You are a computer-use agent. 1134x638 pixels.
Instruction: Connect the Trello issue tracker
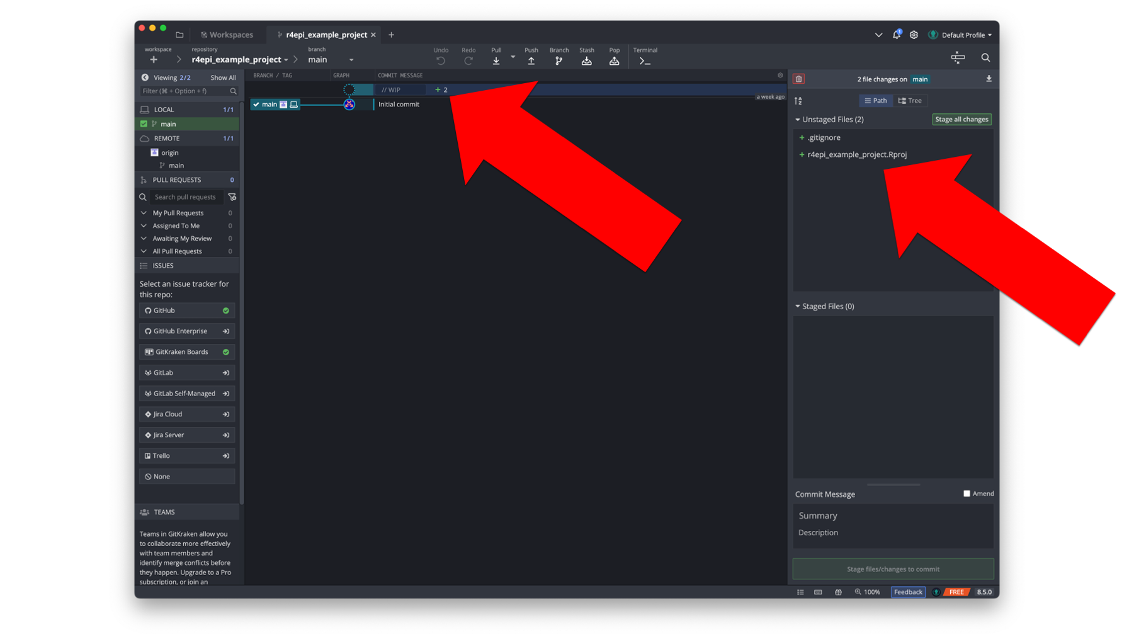coord(187,456)
